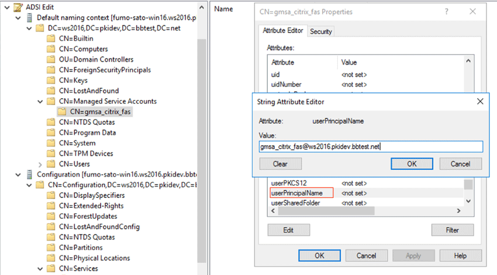This screenshot has height=275, width=497.
Task: Click the Properties dialog help question mark
Action: pos(447,11)
